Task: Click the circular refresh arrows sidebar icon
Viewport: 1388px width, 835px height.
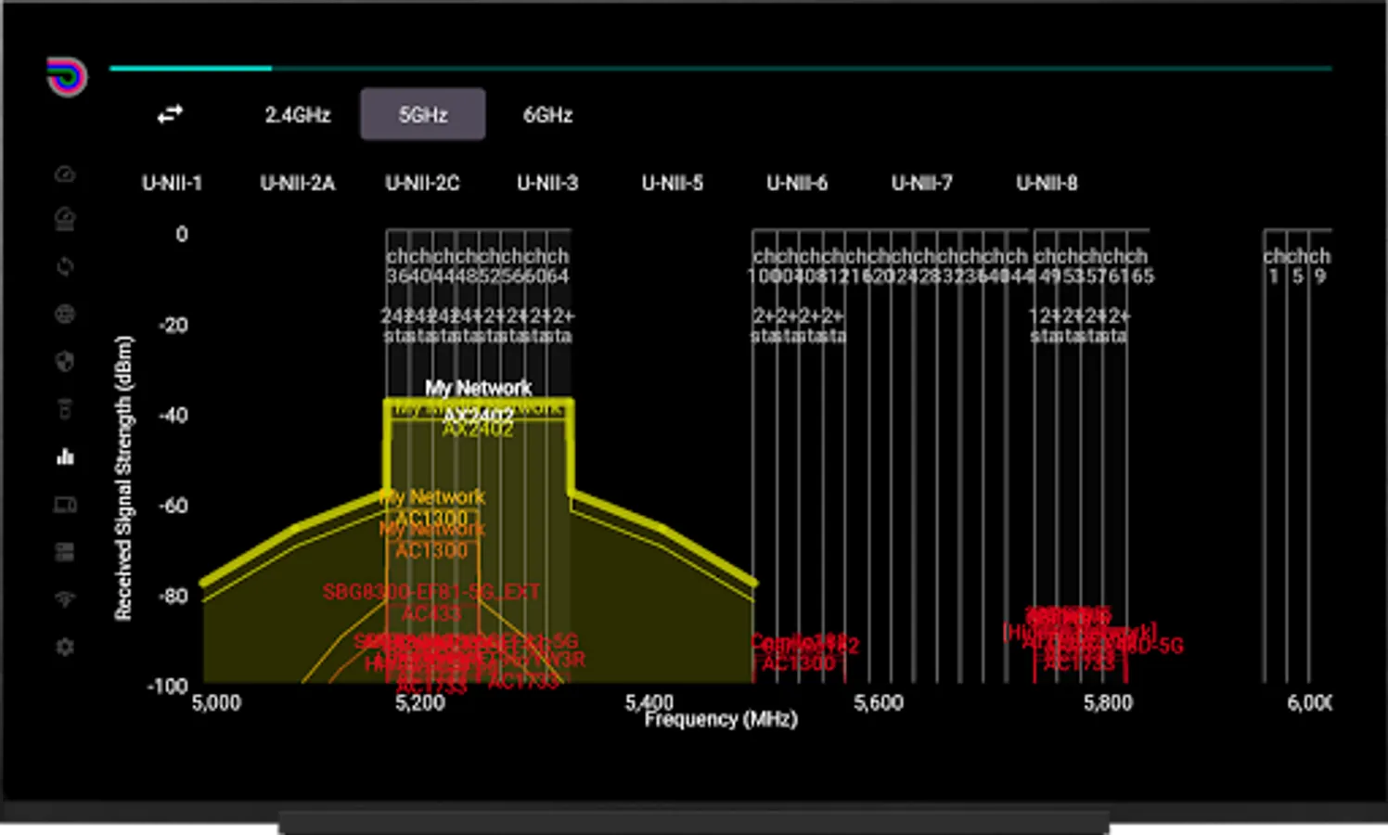Action: click(65, 267)
